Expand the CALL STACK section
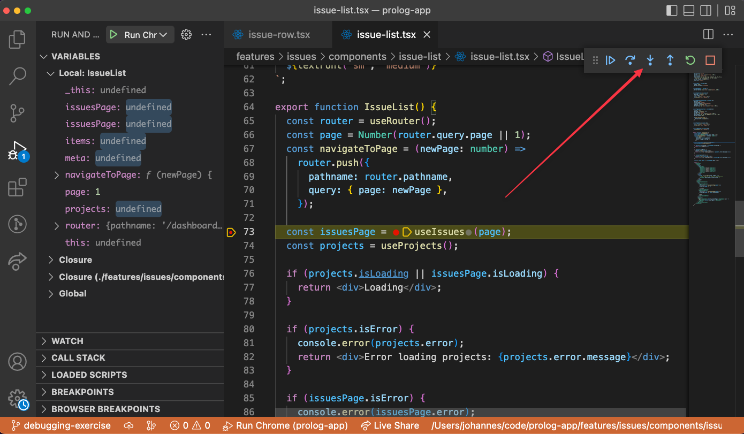744x434 pixels. point(78,358)
